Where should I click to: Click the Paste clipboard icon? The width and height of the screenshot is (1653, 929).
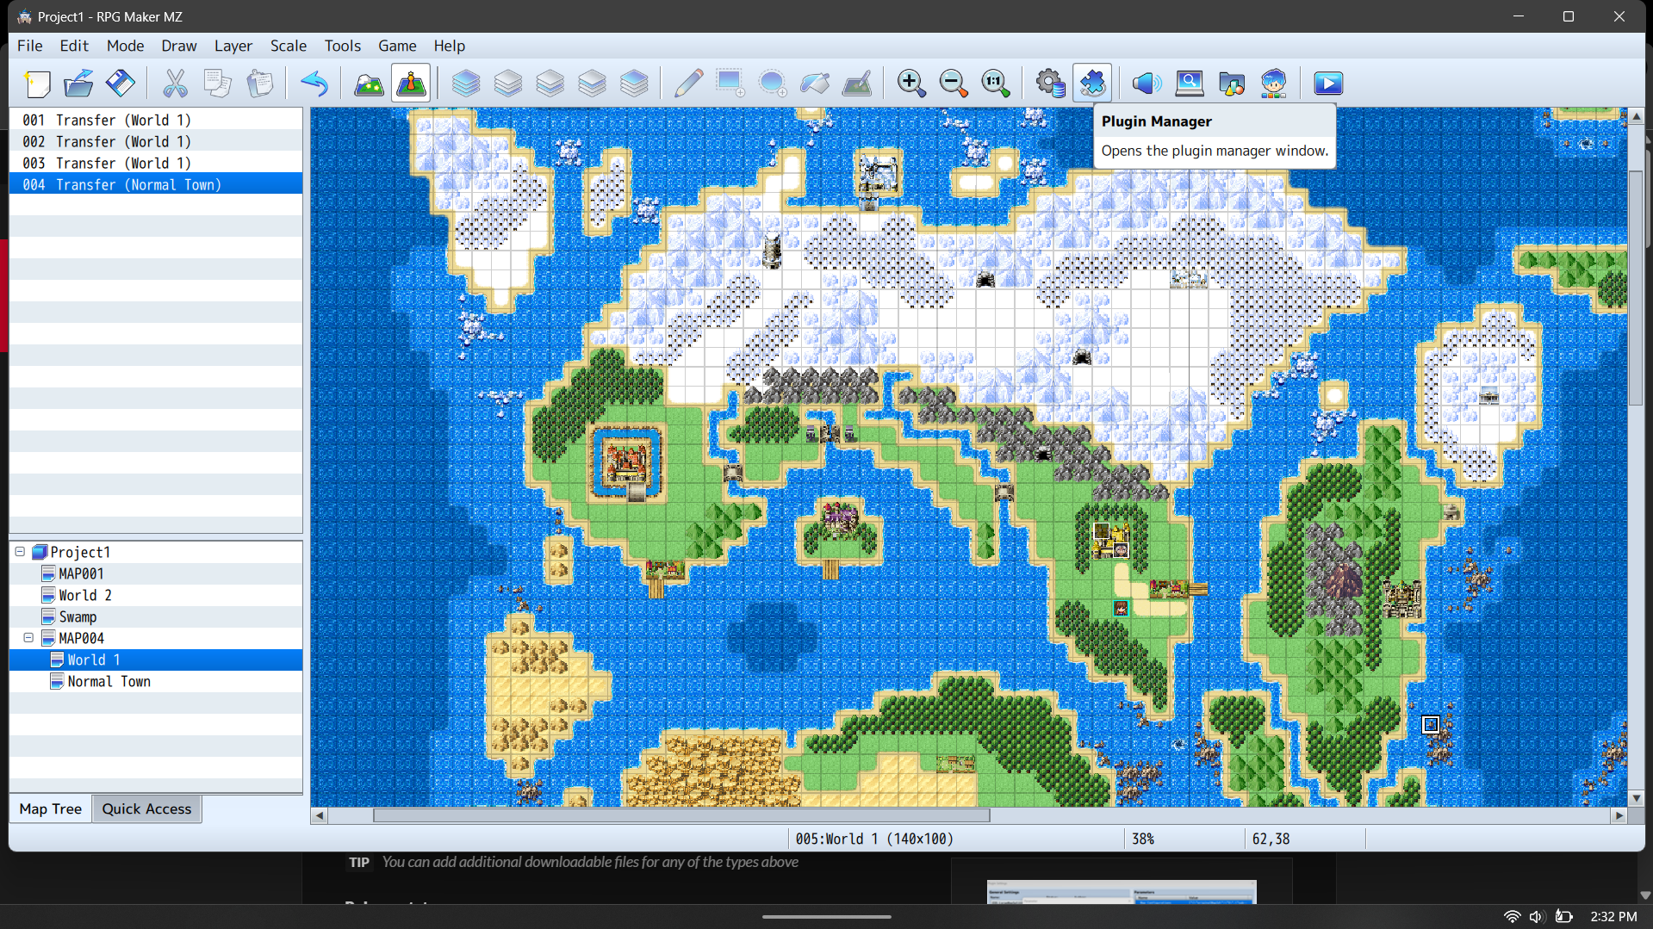pyautogui.click(x=259, y=84)
